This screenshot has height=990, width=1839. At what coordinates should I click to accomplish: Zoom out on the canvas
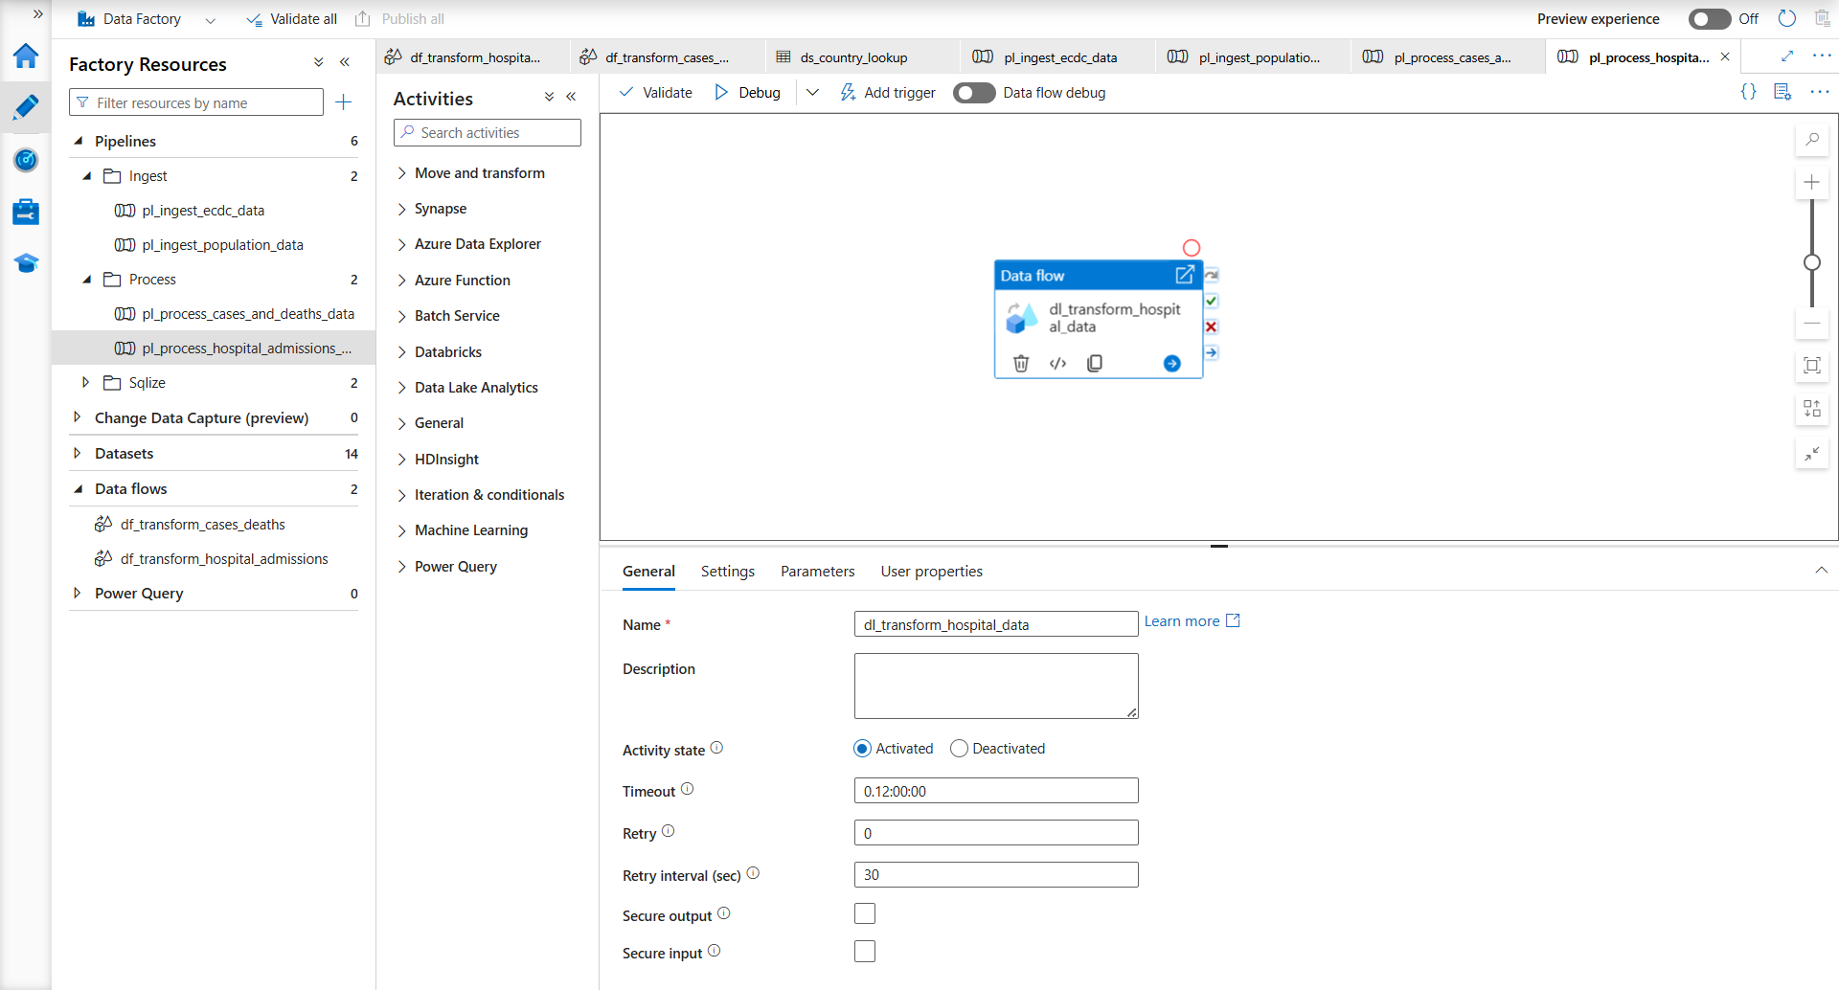(1812, 324)
